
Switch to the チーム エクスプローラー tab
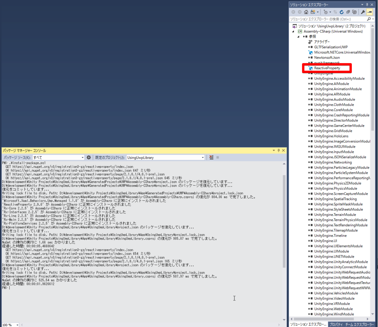point(360,324)
